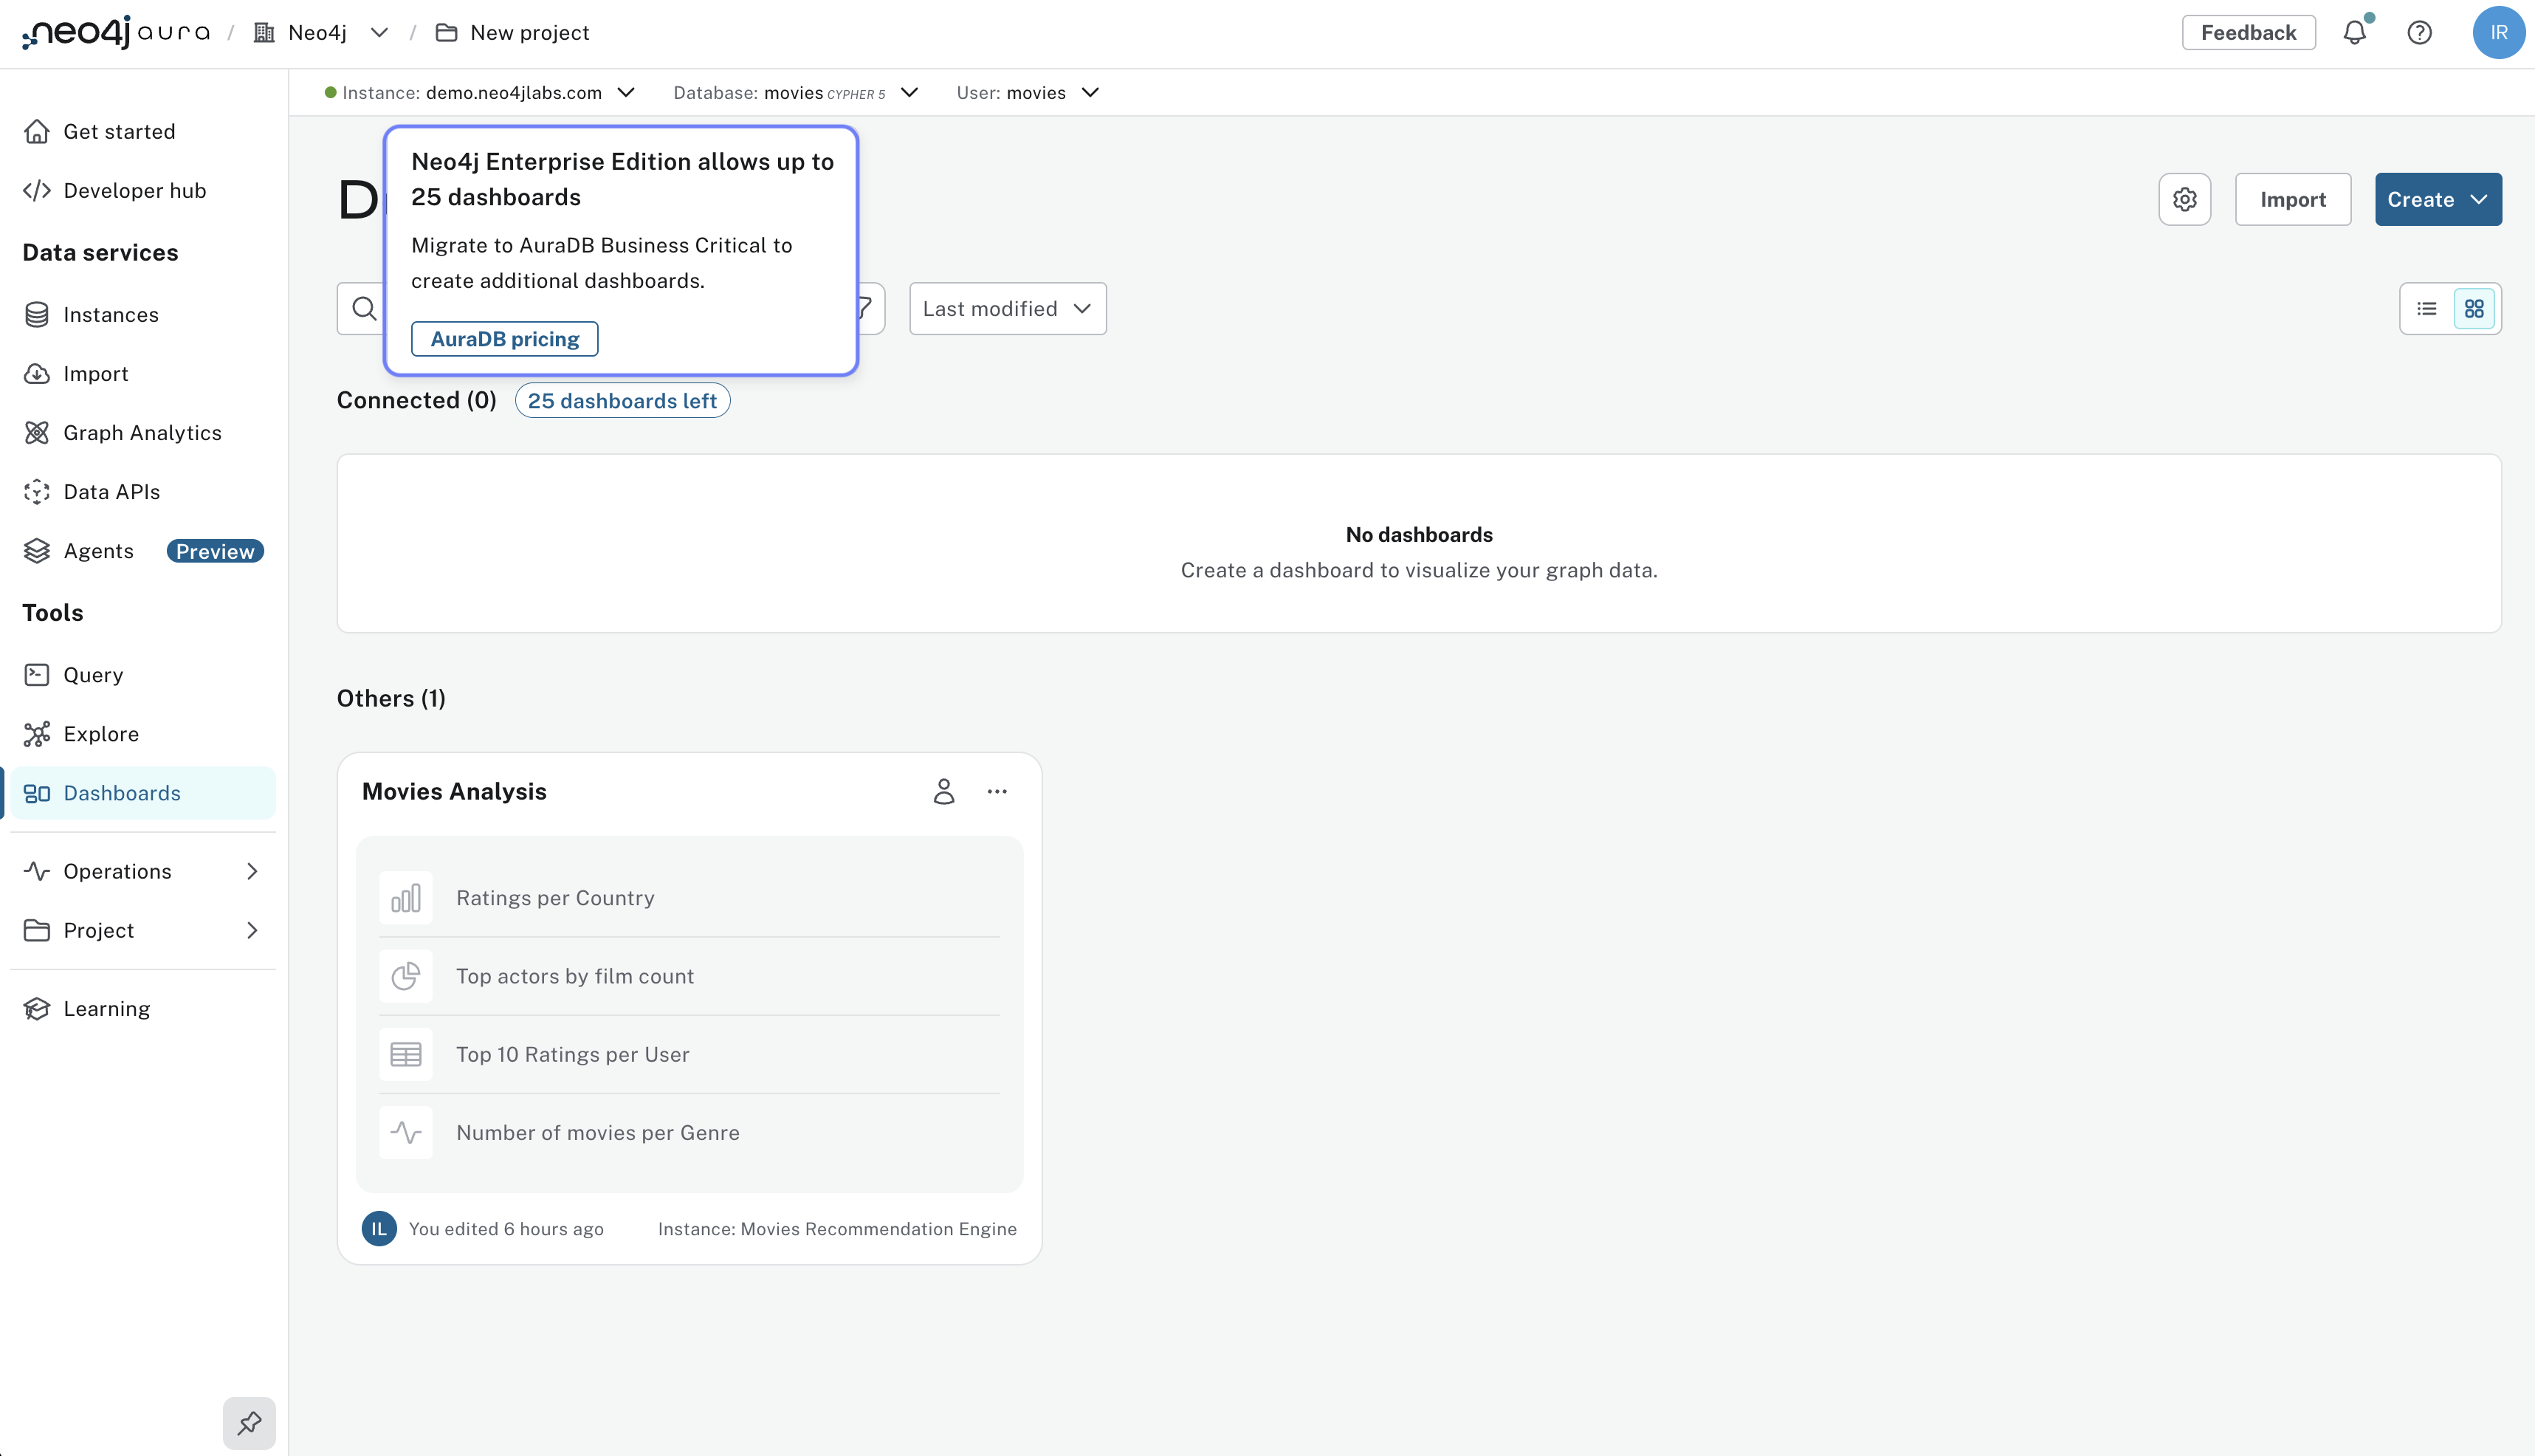Open the Explore visualization tool

tap(101, 733)
